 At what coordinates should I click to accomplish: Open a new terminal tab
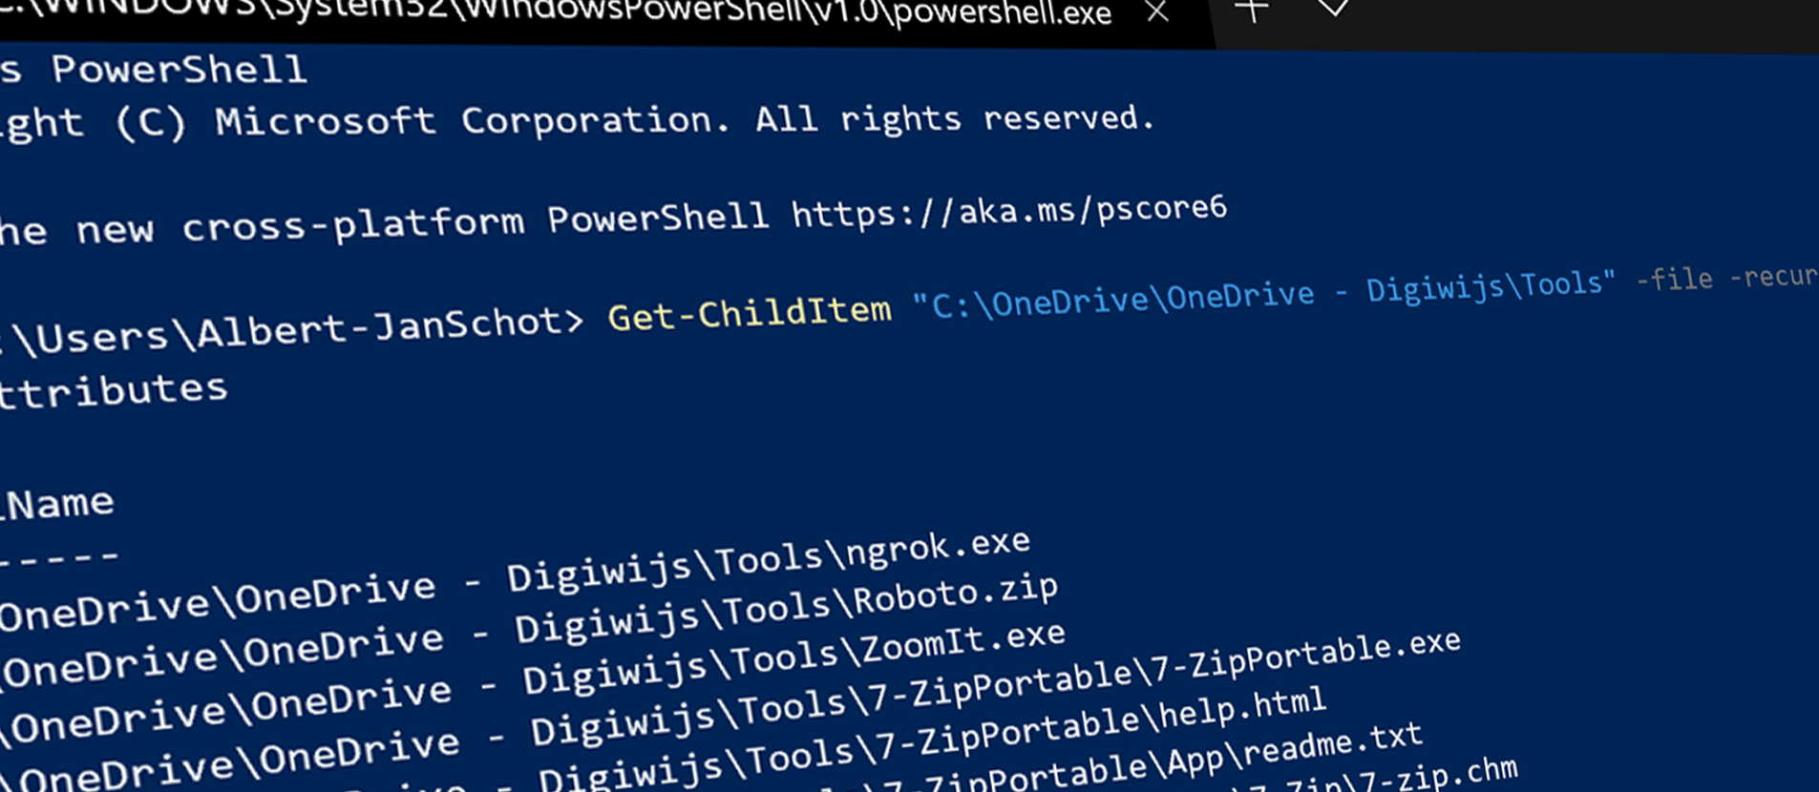1251,10
